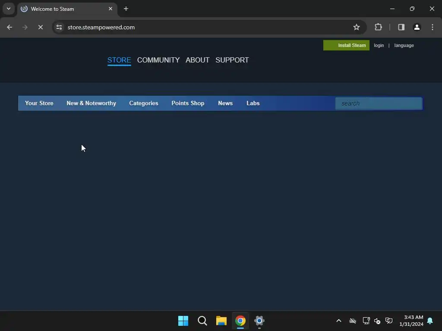The image size is (442, 331).
Task: Go to the STORE section
Action: click(x=119, y=60)
